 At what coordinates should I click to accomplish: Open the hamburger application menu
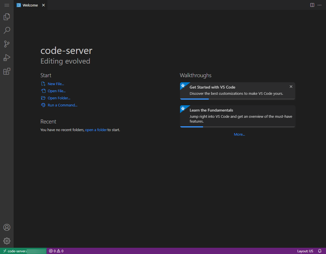(x=7, y=5)
